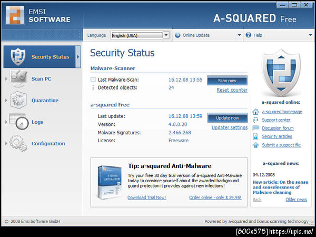
Task: Click the Quarantine hexagon icon
Action: pyautogui.click(x=18, y=100)
